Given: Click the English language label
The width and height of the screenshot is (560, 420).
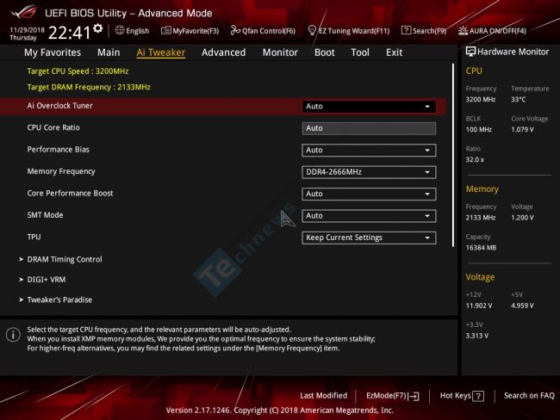Looking at the screenshot, I should click(x=138, y=31).
